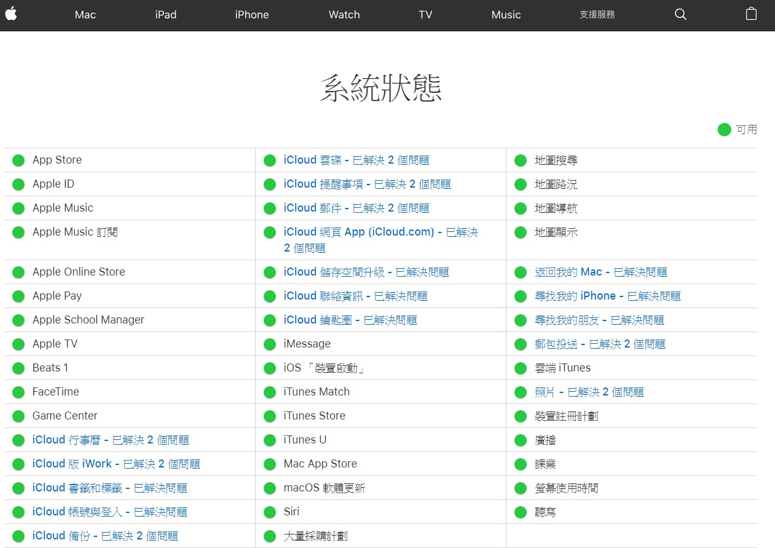This screenshot has height=548, width=775.
Task: Click the green 可用 legend dot
Action: tap(725, 130)
